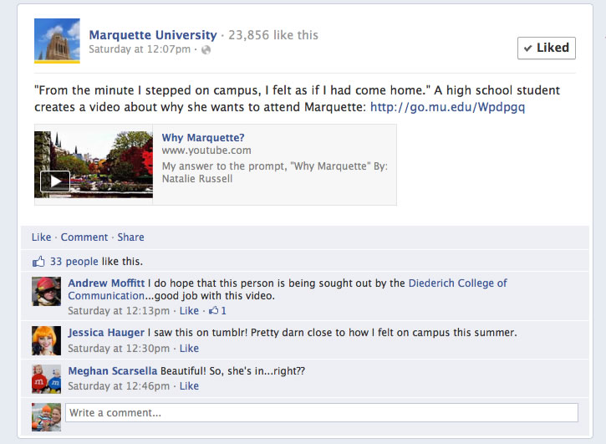Open Andrew Moffitt's avatar picture
The image size is (606, 444).
tap(46, 291)
